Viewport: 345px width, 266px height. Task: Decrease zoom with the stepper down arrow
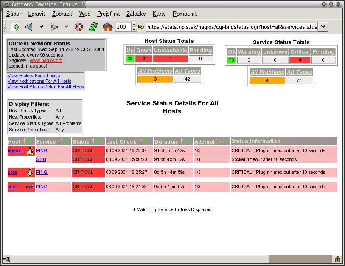(x=134, y=29)
